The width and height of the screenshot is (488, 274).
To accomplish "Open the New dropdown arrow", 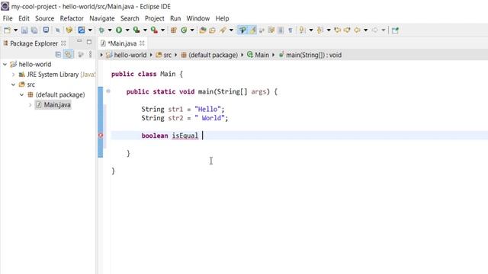I will [x=15, y=30].
